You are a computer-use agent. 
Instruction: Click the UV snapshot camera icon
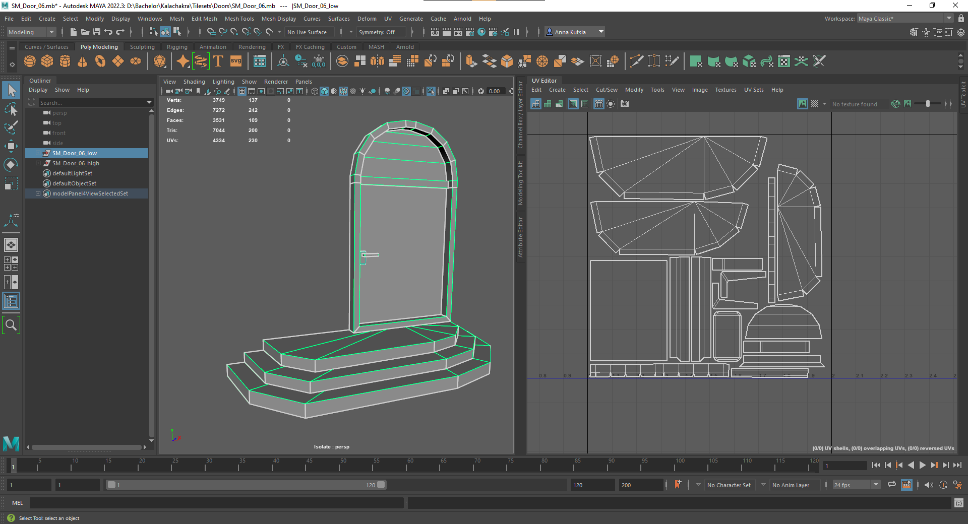[x=625, y=104]
